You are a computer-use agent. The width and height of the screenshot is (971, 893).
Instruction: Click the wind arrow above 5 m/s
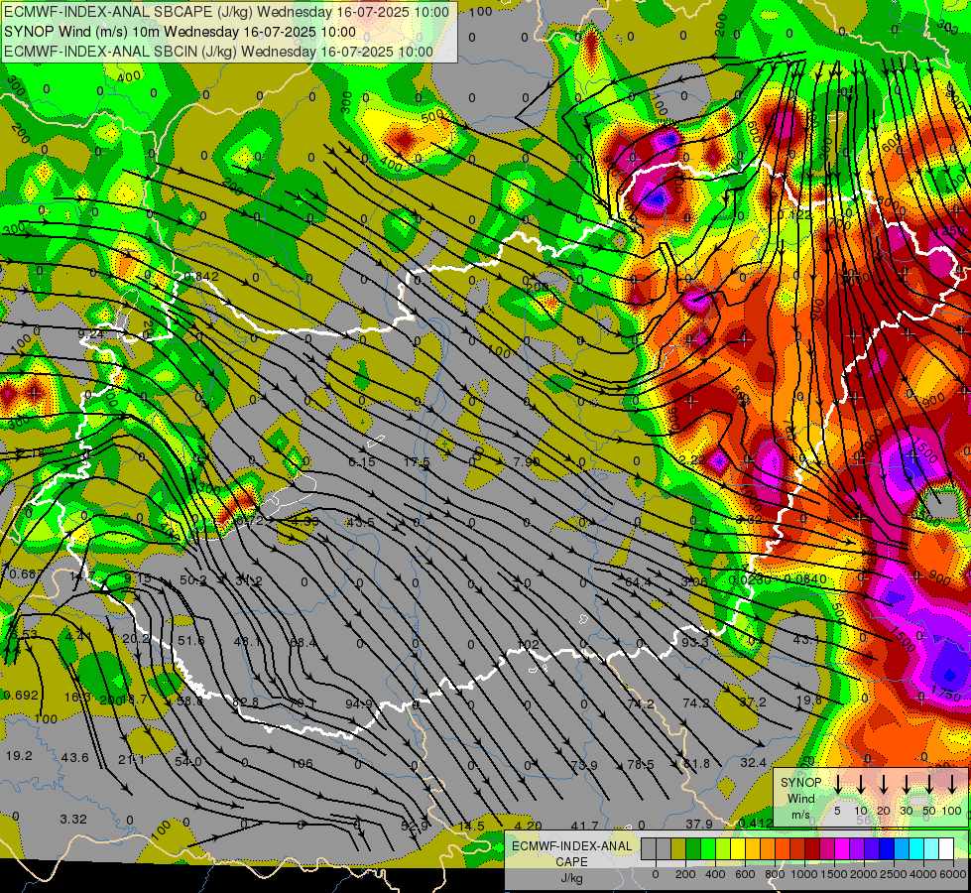838,784
